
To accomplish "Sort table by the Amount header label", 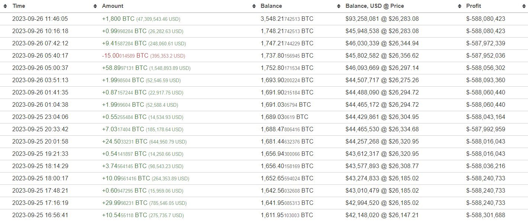I will pyautogui.click(x=113, y=6).
